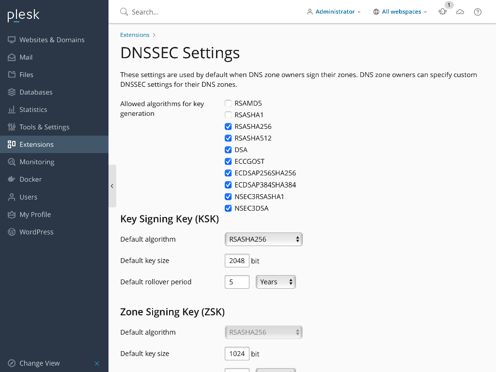Check the notifications bell icon

[x=442, y=12]
